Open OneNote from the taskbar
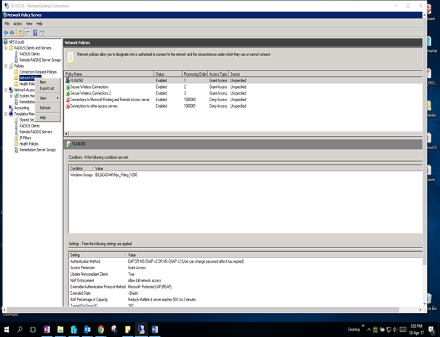The width and height of the screenshot is (440, 337). coord(47,329)
